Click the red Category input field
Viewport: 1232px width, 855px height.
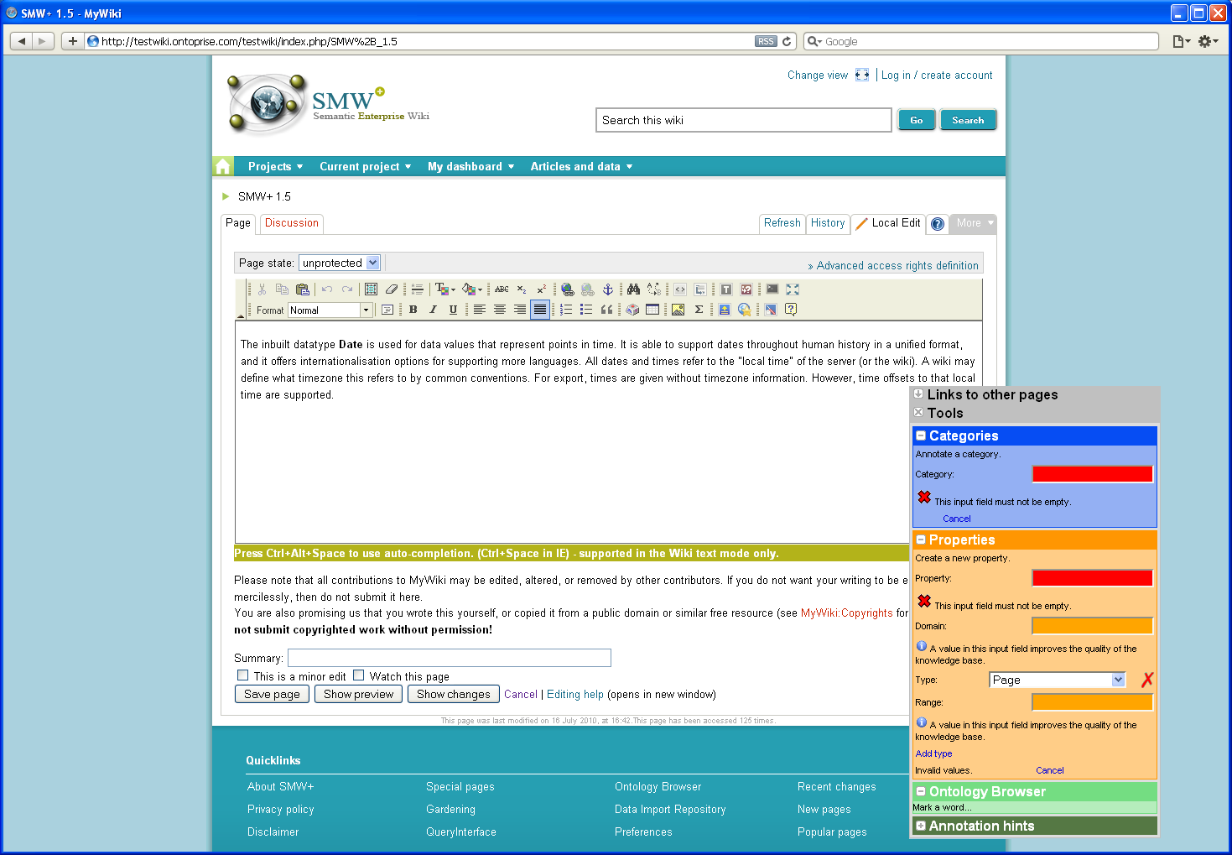click(x=1092, y=474)
